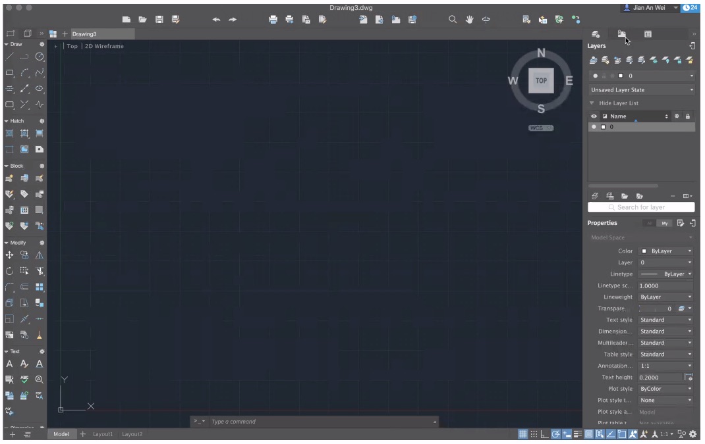Activate the Orbit tool in toolbar
Image resolution: width=705 pixels, height=444 pixels.
click(x=486, y=19)
